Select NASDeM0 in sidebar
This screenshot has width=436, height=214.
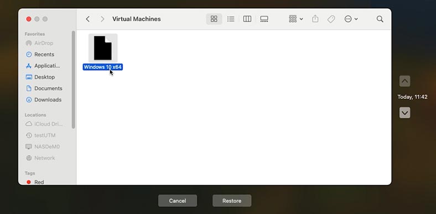point(43,147)
